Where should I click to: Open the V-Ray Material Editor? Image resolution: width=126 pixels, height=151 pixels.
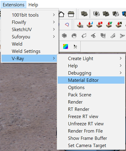tap(91, 80)
